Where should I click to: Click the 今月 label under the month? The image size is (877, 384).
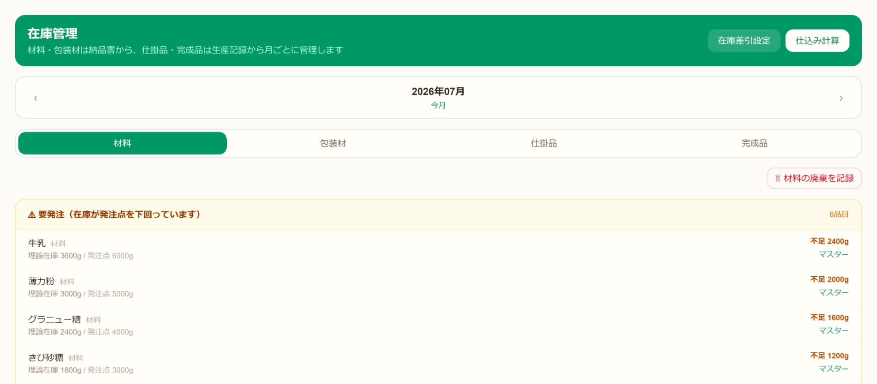(438, 105)
